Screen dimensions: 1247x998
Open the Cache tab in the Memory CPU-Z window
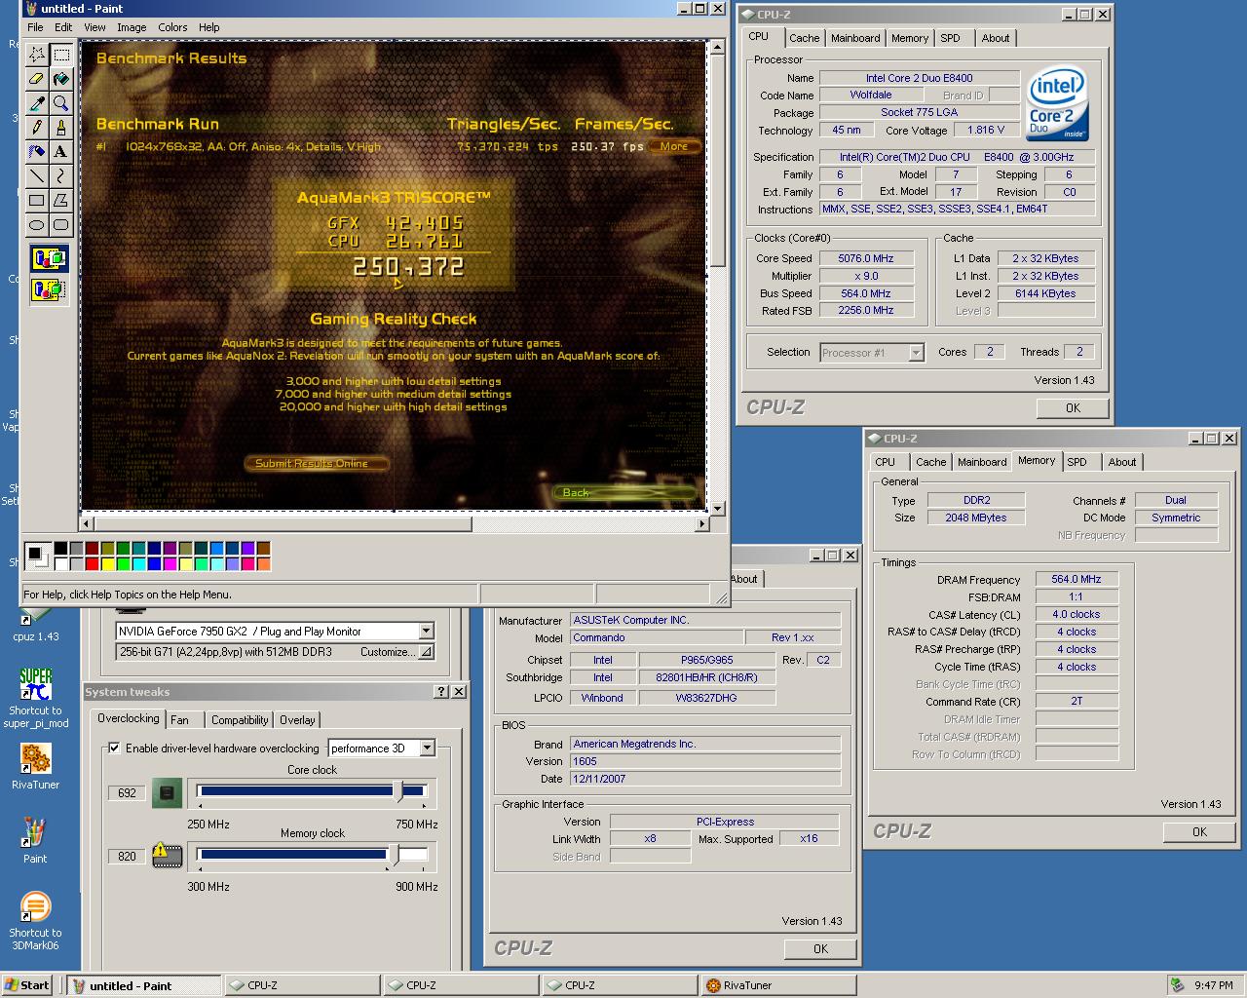tap(930, 462)
